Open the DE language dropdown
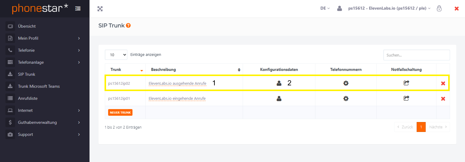Image resolution: width=465 pixels, height=162 pixels. tap(325, 8)
